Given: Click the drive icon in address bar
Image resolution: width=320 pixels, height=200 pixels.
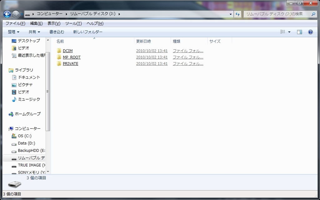Looking at the screenshot, I should 27,14.
